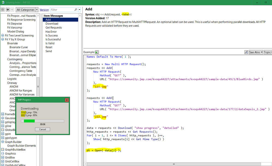The height and width of the screenshot is (166, 272).
Task: Click the icon beside GraphBuilderBox
Action: [x=2, y=149]
